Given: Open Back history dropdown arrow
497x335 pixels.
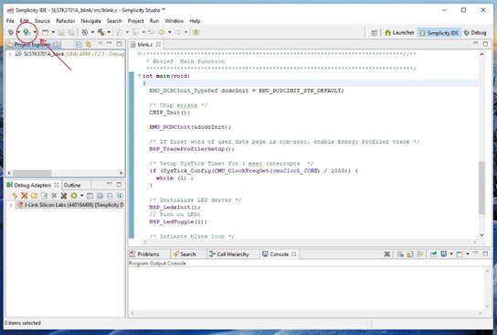Looking at the screenshot, I should click(x=170, y=32).
